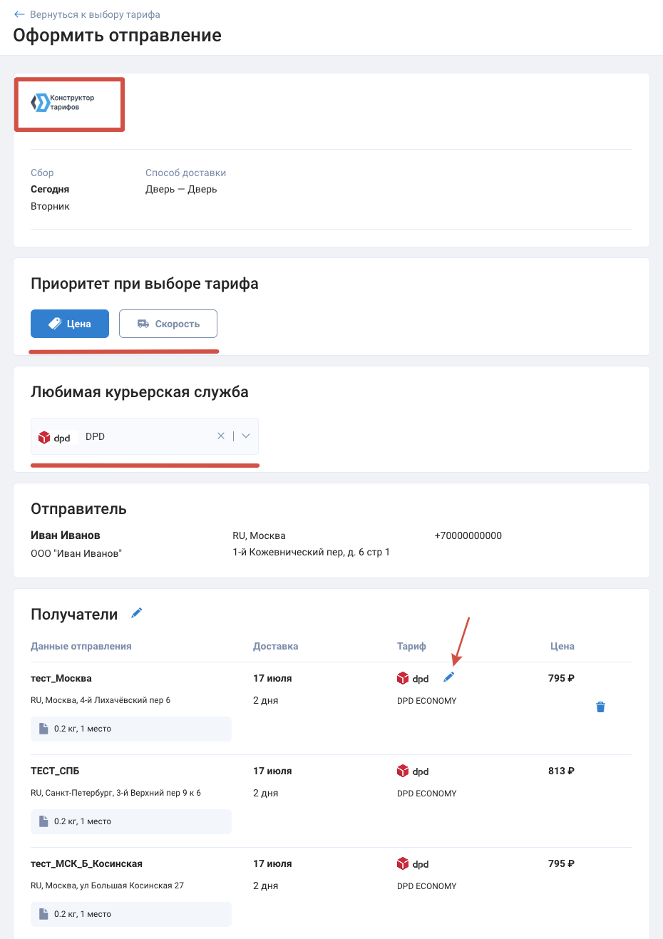
Task: Click the dpd logo in тест_МСК_Б_Косинская row
Action: click(x=413, y=863)
